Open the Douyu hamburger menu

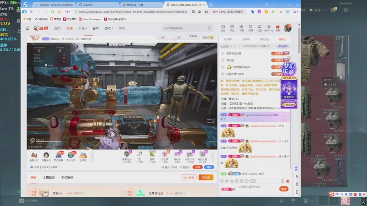coord(28,28)
